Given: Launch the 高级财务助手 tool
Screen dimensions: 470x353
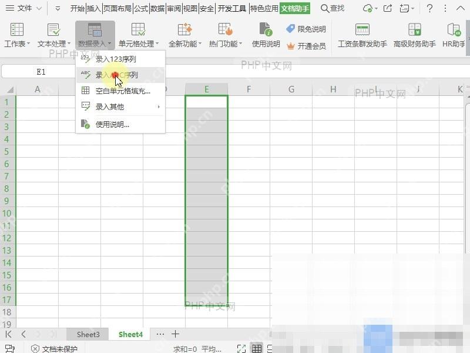Looking at the screenshot, I should coord(415,35).
